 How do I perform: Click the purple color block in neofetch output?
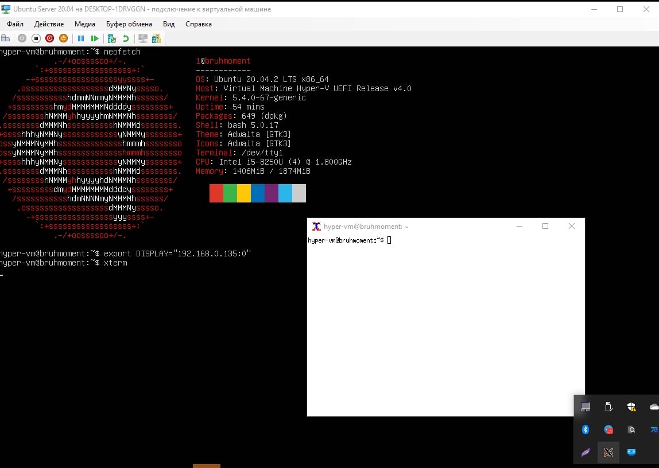coord(272,193)
